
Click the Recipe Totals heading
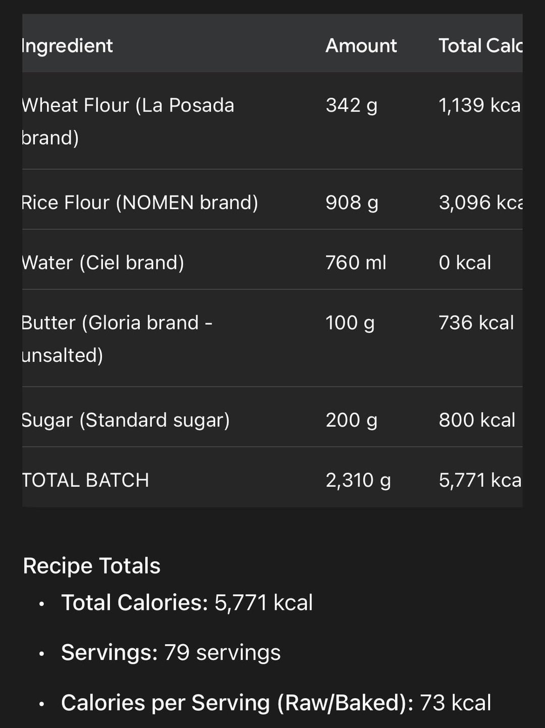92,566
